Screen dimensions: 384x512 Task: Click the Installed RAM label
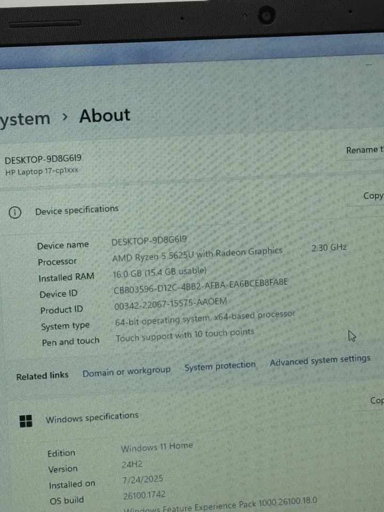point(66,277)
